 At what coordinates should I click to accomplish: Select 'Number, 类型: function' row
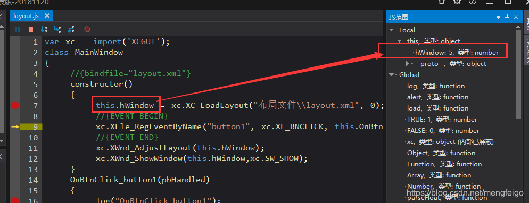point(444,186)
